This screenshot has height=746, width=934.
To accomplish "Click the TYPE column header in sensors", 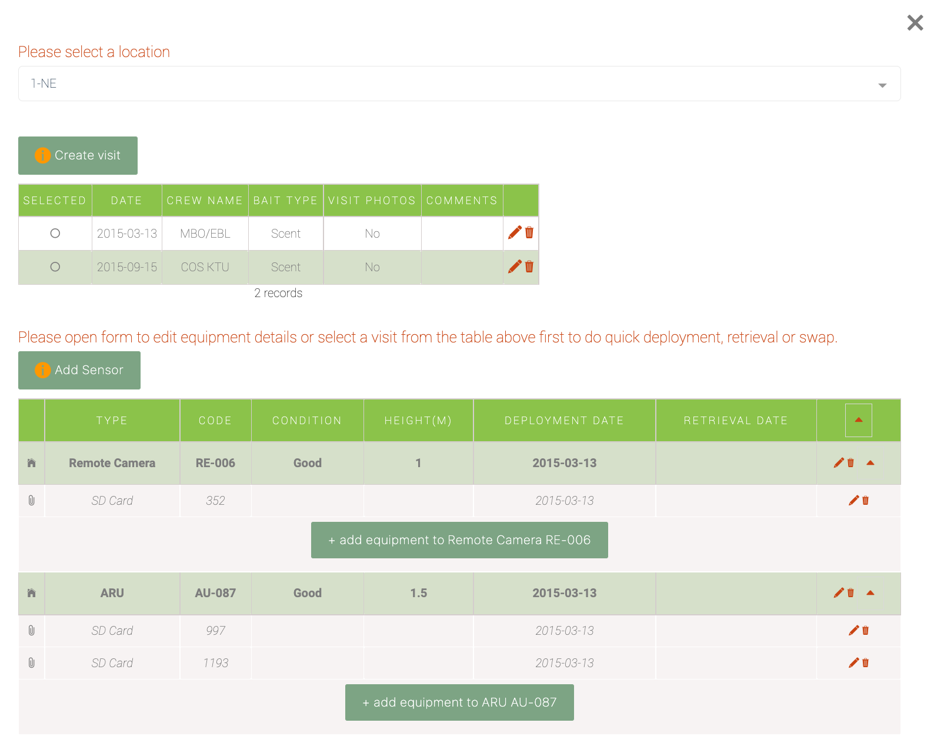I will pyautogui.click(x=112, y=421).
